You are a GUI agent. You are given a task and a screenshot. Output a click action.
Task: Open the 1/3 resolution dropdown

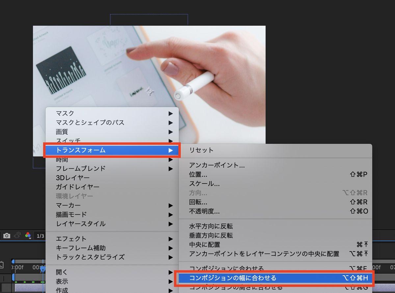click(40, 236)
